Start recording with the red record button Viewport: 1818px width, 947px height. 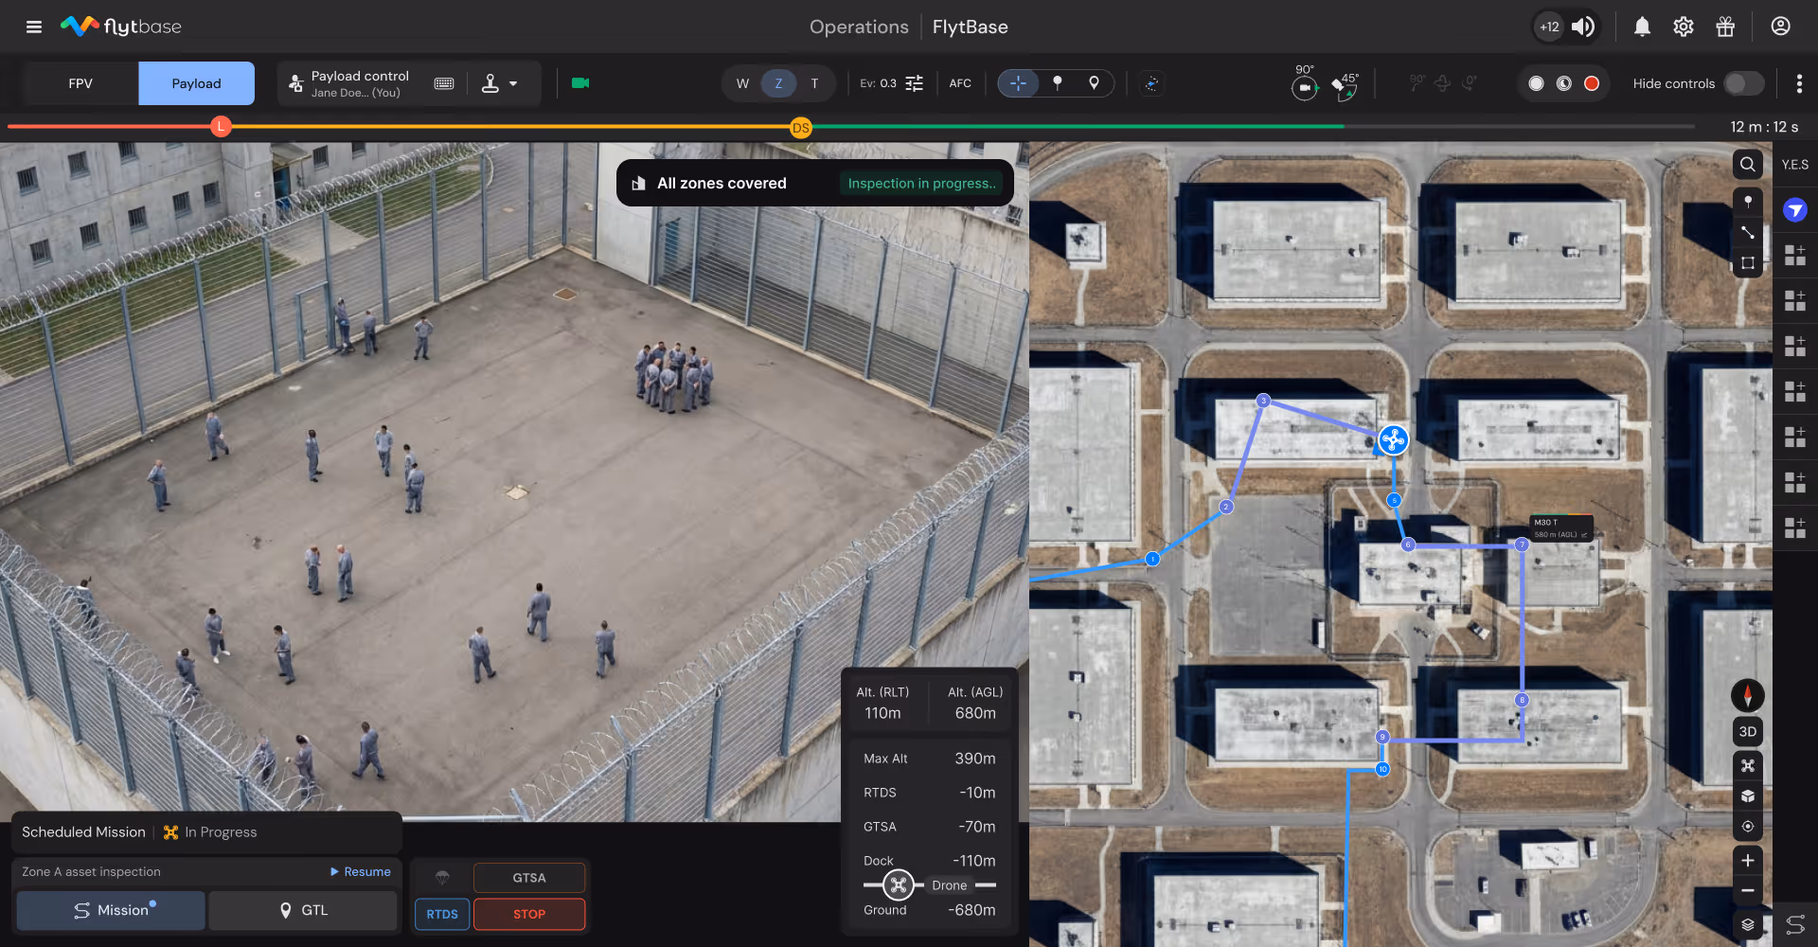coord(1592,83)
